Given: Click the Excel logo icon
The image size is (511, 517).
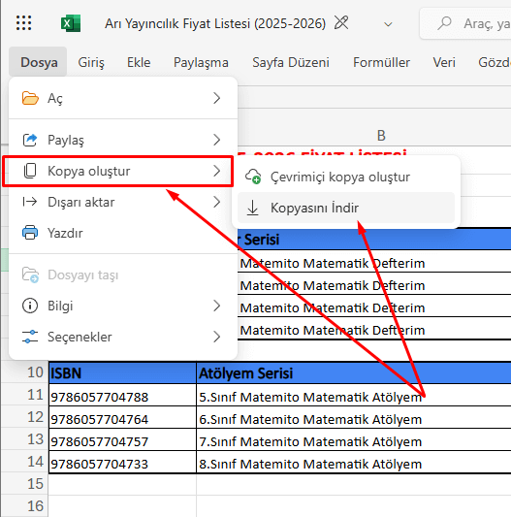Looking at the screenshot, I should click(71, 23).
